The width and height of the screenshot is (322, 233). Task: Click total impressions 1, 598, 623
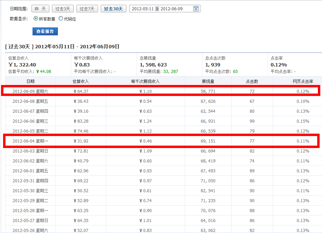[x=153, y=65]
